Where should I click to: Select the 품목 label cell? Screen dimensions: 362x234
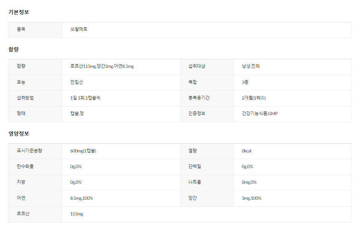21,29
